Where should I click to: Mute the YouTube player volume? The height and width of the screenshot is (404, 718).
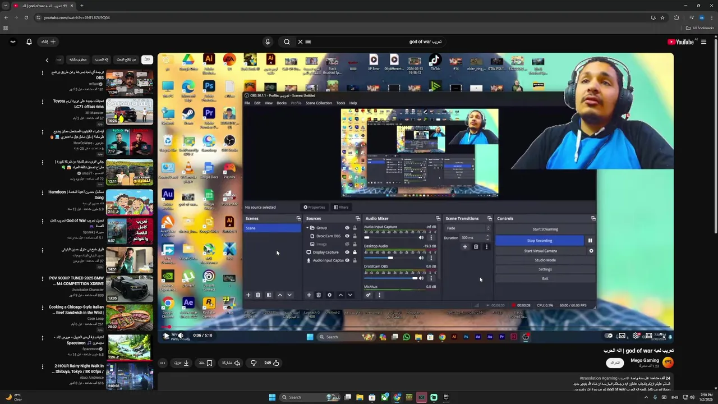pyautogui.click(x=180, y=336)
